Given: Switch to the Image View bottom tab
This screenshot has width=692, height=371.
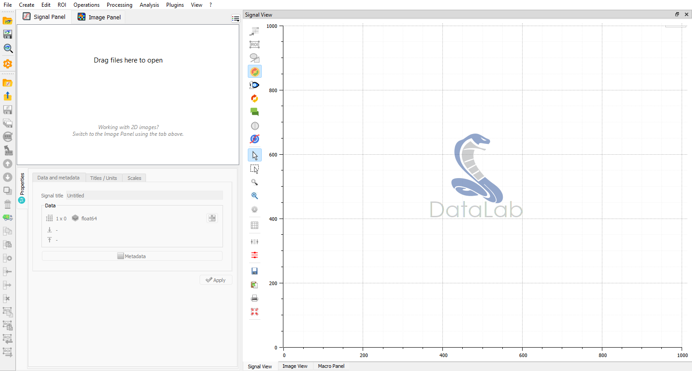Looking at the screenshot, I should [x=295, y=366].
